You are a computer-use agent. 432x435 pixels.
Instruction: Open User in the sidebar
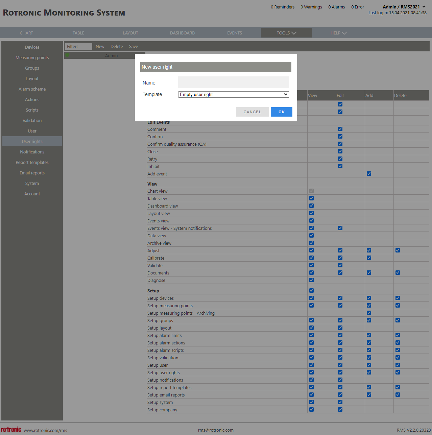(32, 131)
